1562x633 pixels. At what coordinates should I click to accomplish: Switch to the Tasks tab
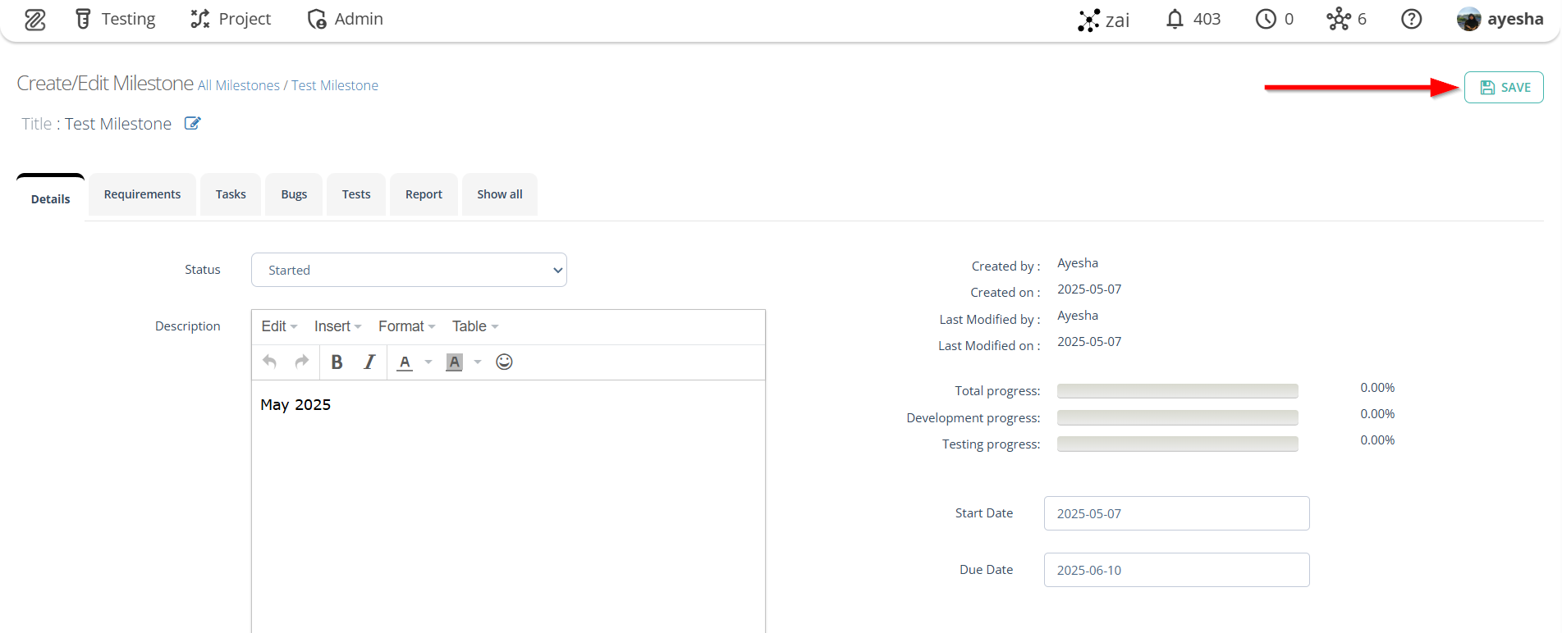point(231,194)
